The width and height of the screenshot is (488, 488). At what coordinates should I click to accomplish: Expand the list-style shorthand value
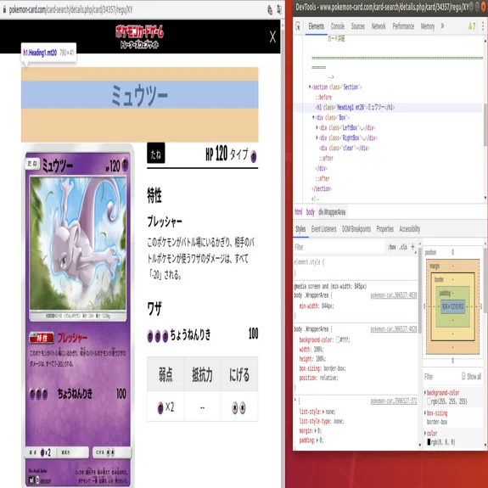323,412
